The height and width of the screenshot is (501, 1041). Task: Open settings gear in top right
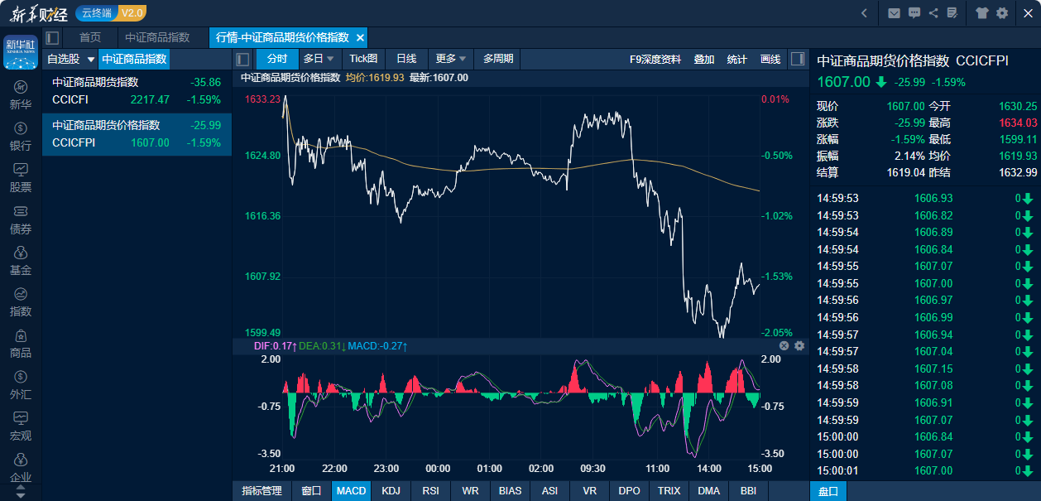point(1002,12)
